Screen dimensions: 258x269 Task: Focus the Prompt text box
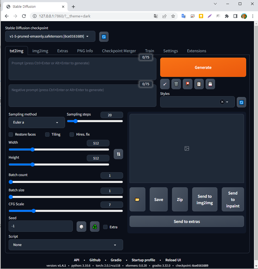[x=83, y=69]
